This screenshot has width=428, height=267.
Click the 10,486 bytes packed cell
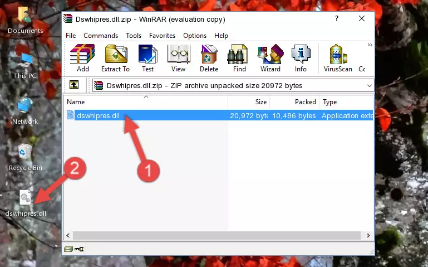point(294,115)
